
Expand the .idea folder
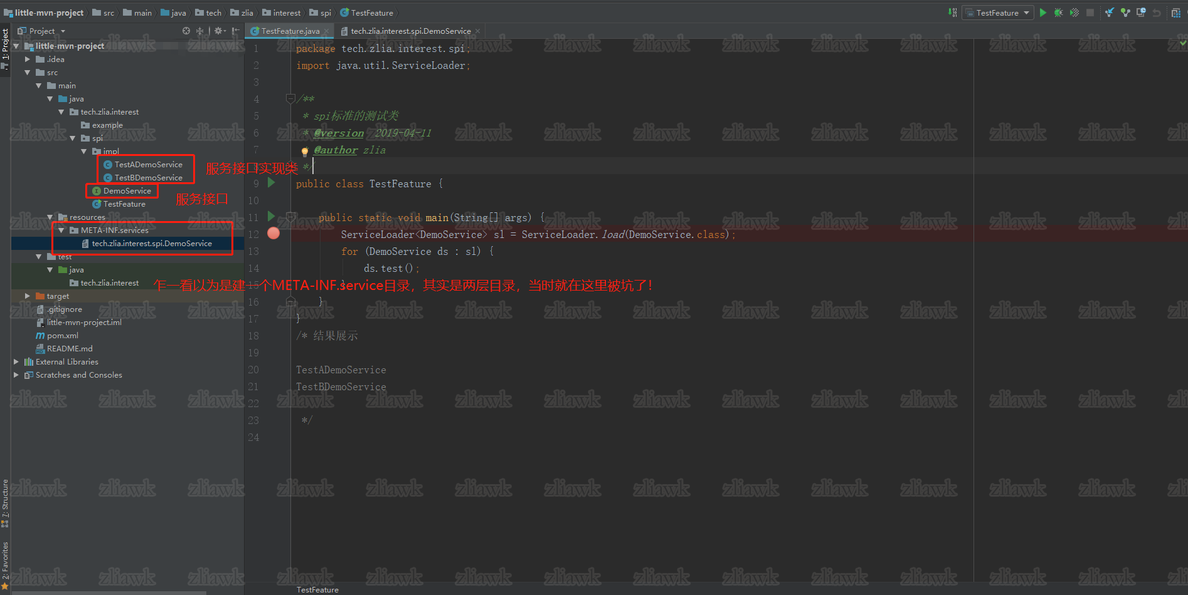point(28,59)
